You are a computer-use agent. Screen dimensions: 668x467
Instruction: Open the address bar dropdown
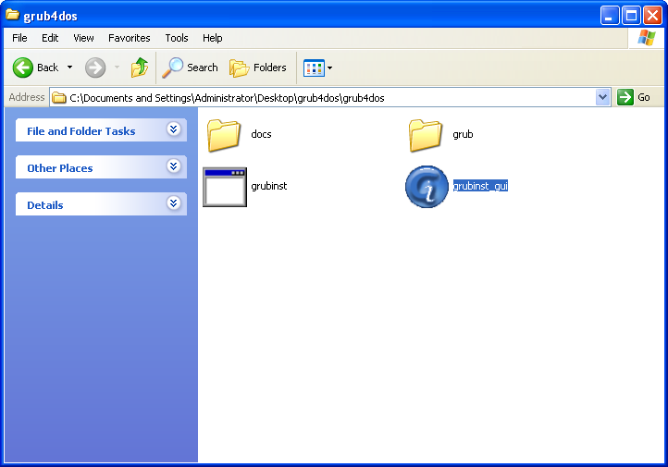click(602, 97)
